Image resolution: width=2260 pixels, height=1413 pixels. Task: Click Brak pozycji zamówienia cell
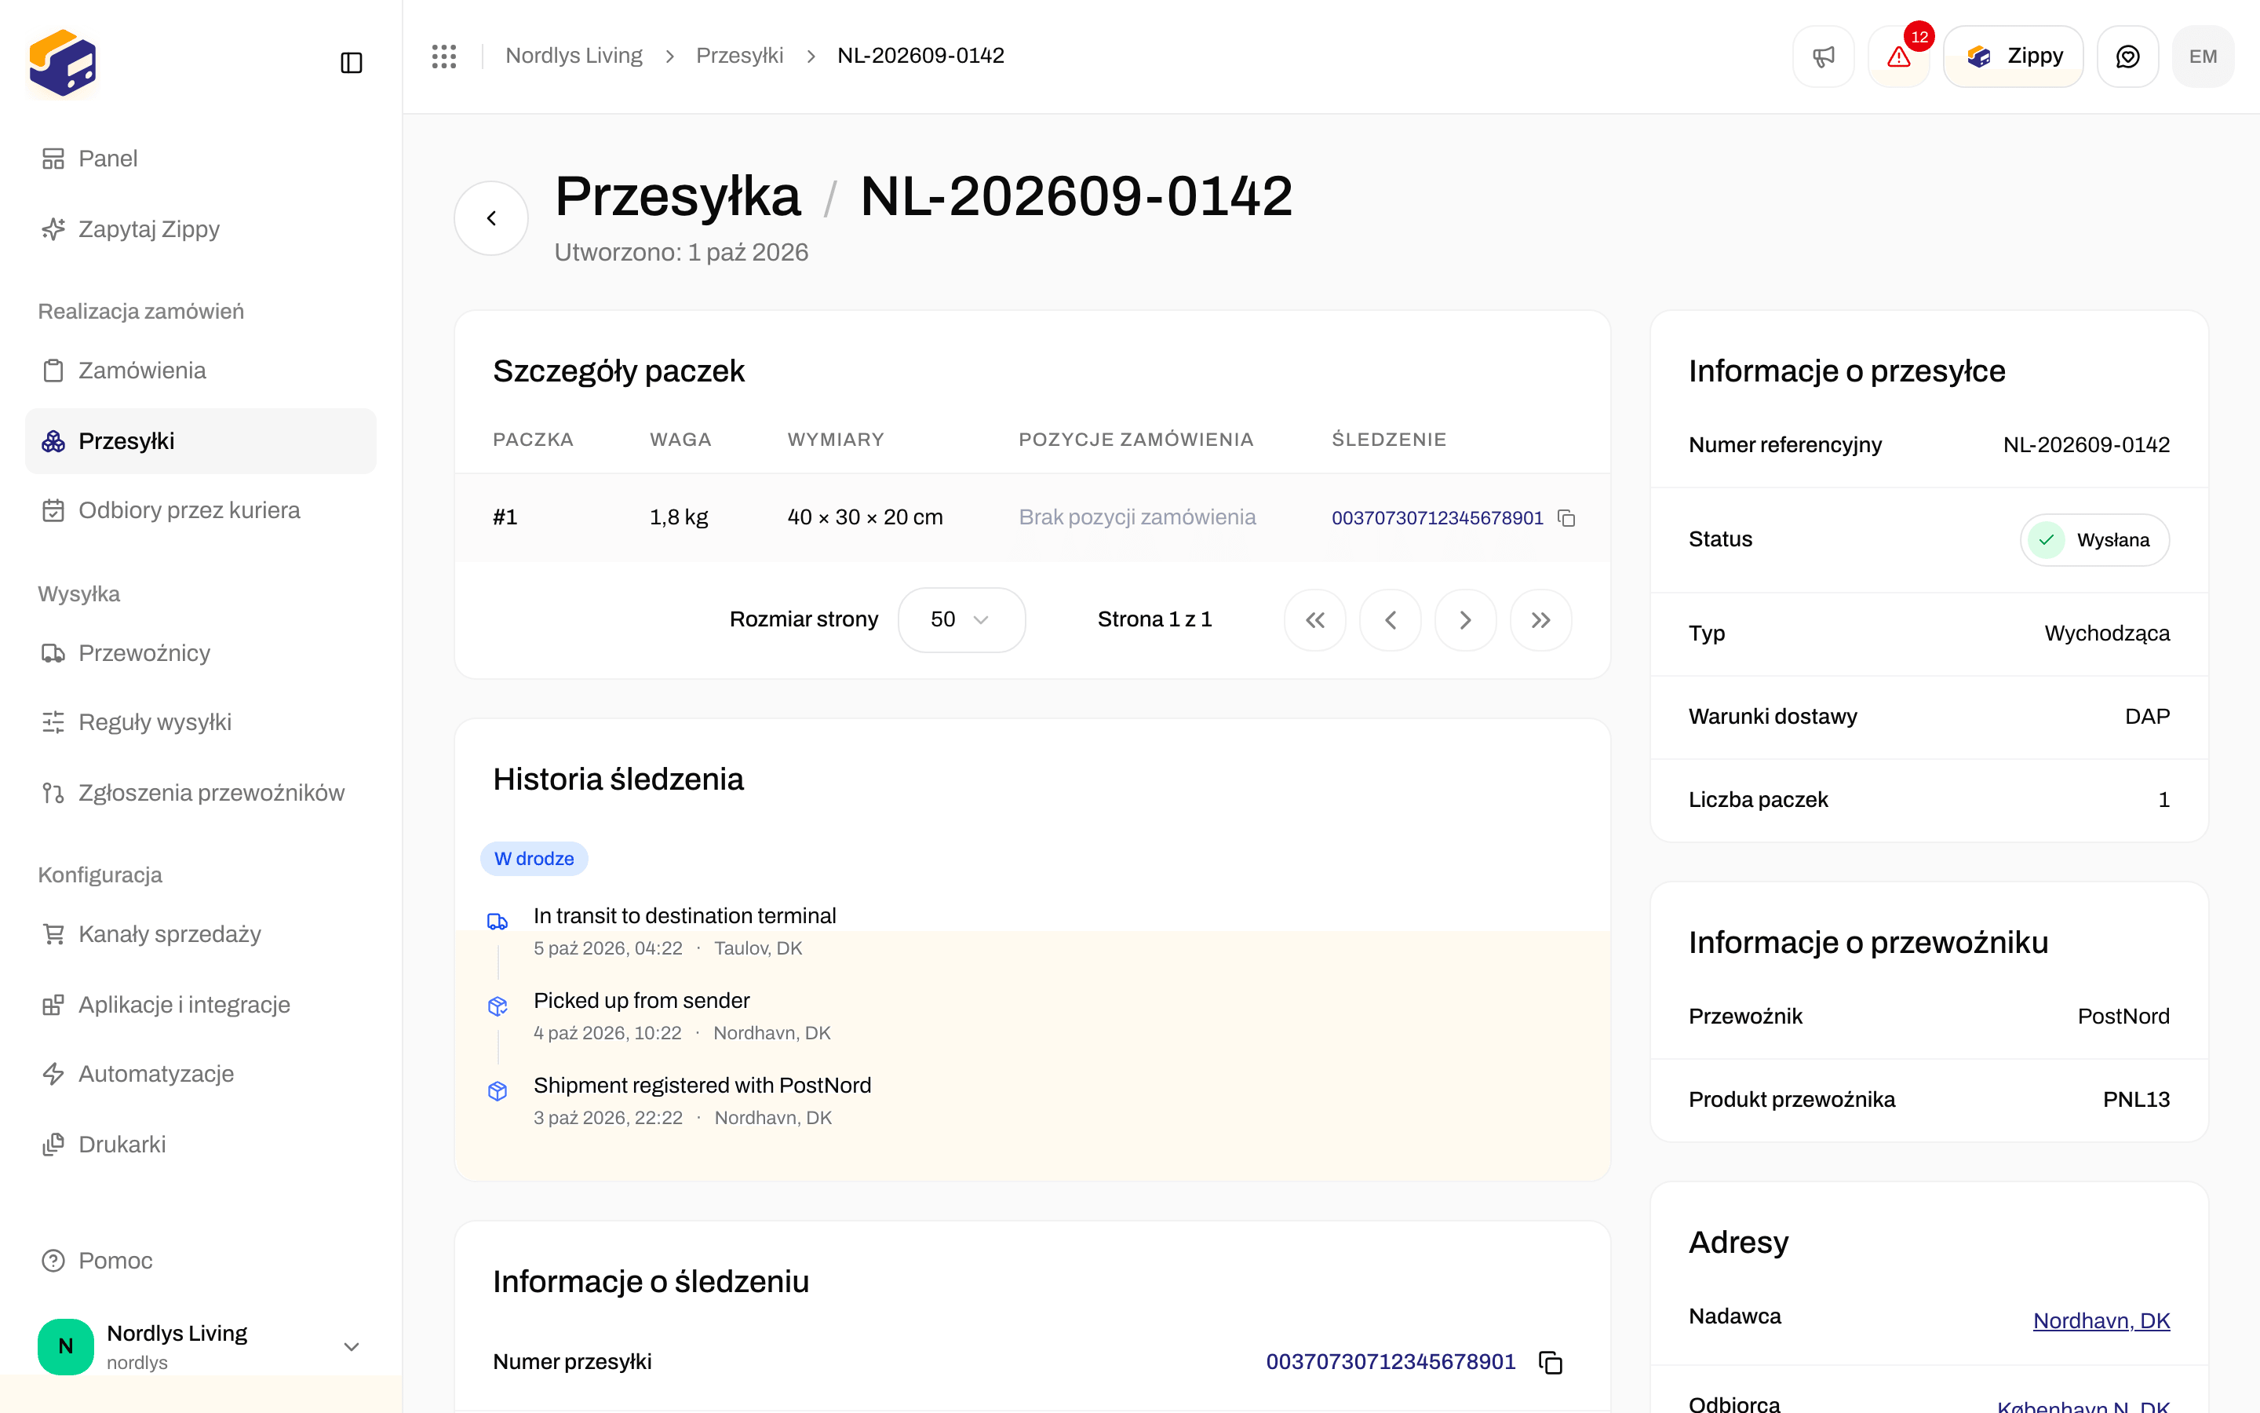click(1138, 518)
